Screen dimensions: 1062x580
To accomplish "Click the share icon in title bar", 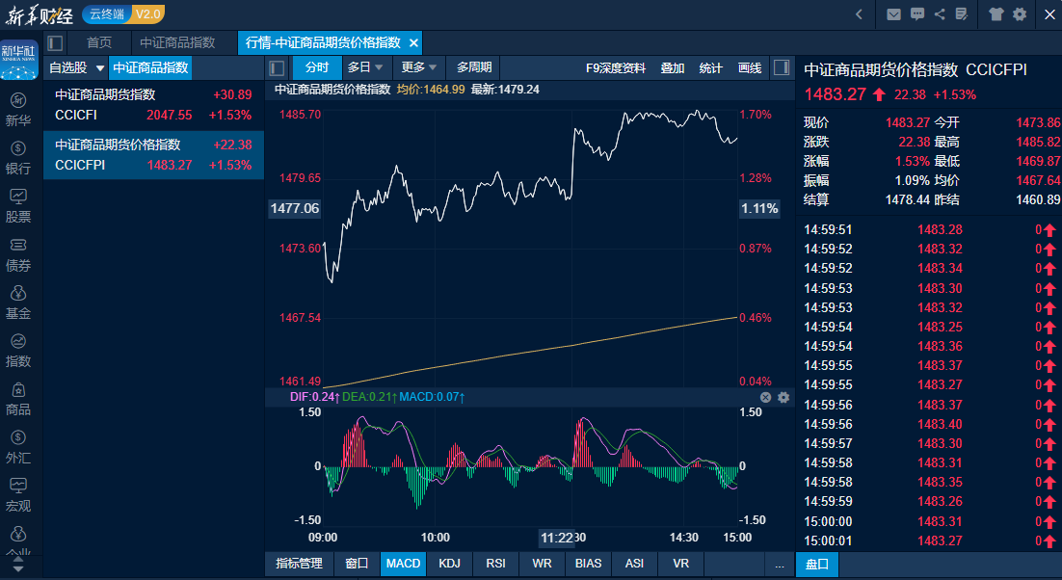I will [x=940, y=14].
